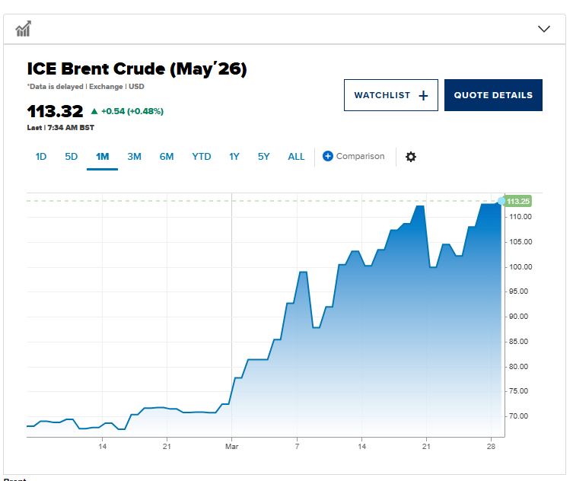Select the 5D time range

point(72,157)
